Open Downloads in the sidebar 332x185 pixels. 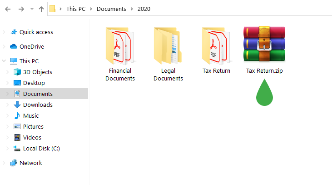click(38, 105)
